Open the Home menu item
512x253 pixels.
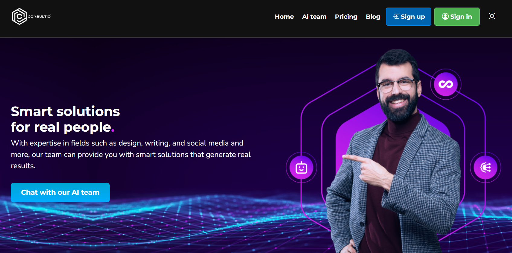pyautogui.click(x=284, y=17)
